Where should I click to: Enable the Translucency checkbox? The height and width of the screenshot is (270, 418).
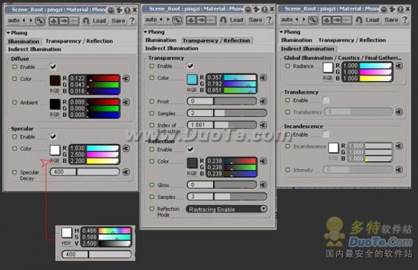[x=326, y=100]
